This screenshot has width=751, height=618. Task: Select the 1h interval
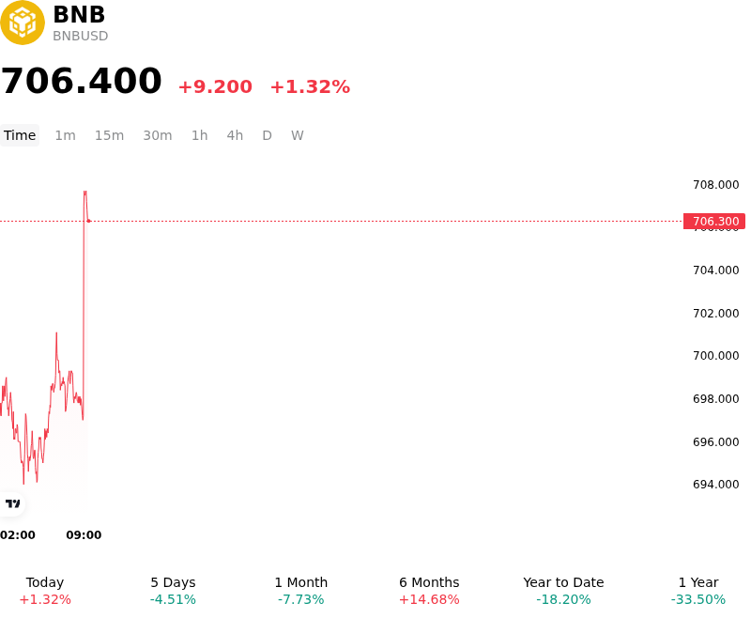click(200, 135)
